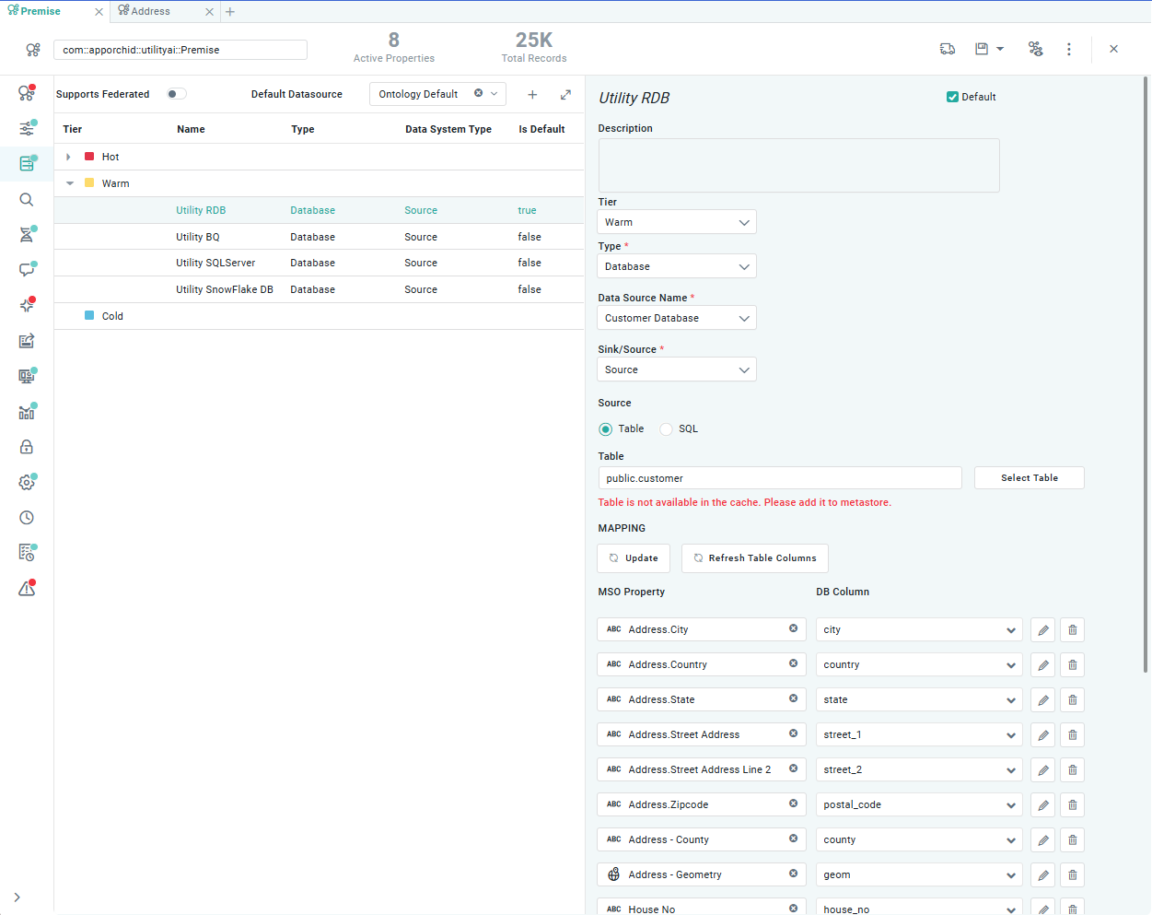Uncheck the Default checkbox
The image size is (1152, 915).
(953, 97)
